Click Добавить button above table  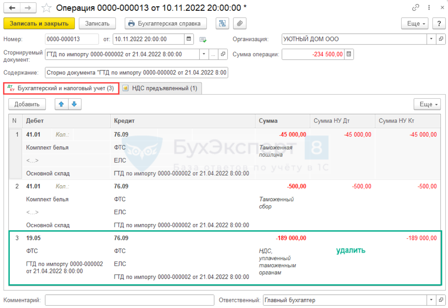[x=27, y=104]
